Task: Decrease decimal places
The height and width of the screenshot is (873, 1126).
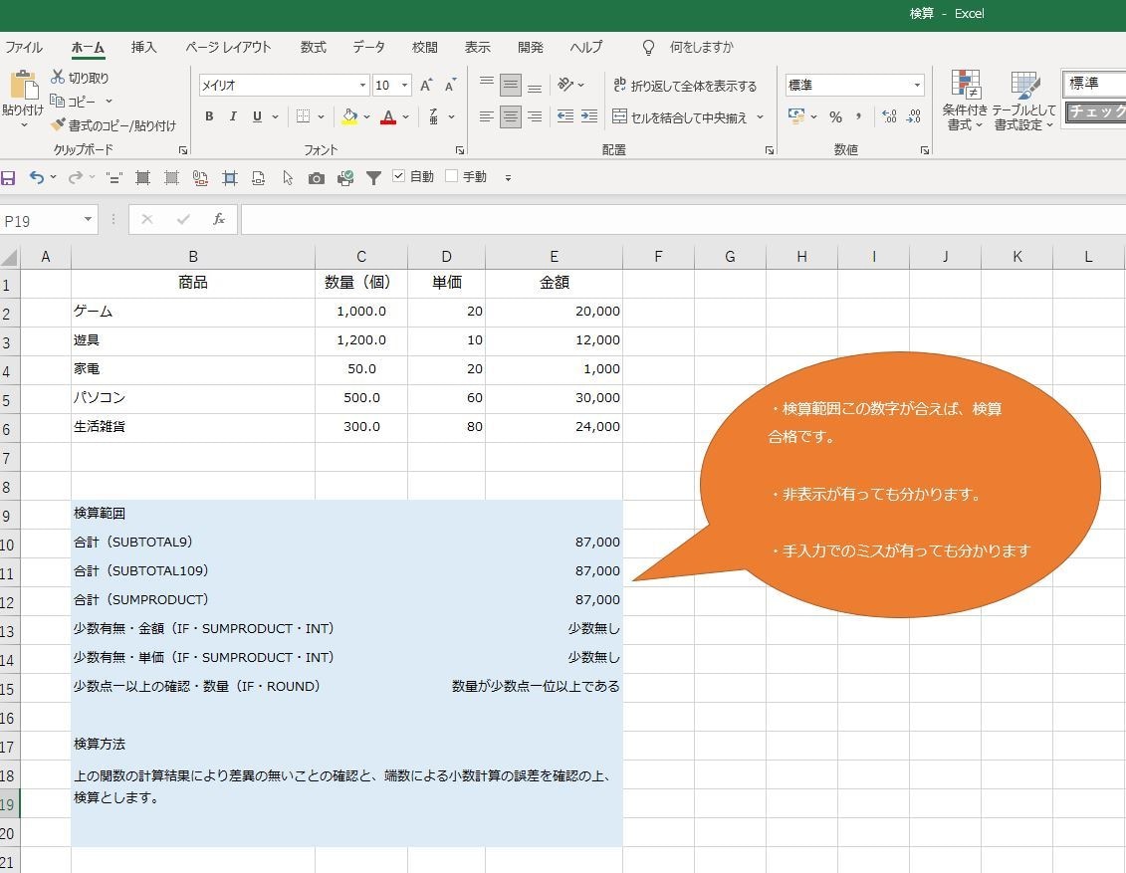Action: (913, 116)
